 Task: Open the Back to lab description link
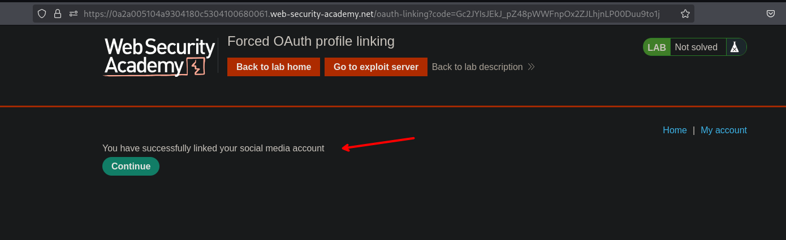(x=477, y=67)
